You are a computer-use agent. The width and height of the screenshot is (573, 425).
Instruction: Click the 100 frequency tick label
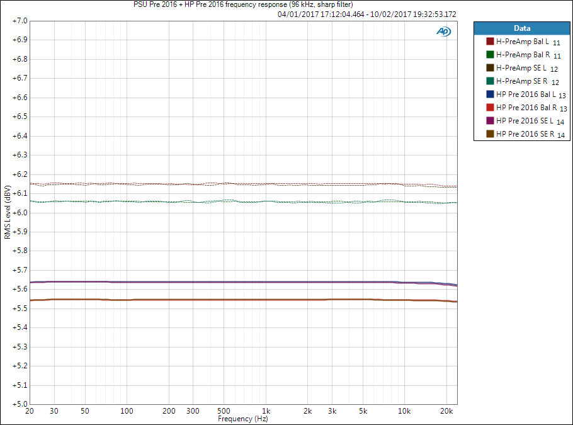(127, 411)
